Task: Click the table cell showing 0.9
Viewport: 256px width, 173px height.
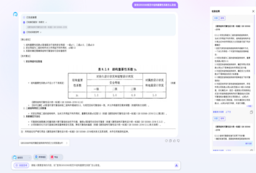Action: tap(133, 95)
